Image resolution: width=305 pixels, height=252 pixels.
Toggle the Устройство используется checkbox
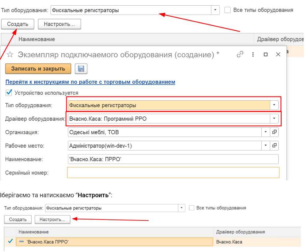(x=9, y=93)
